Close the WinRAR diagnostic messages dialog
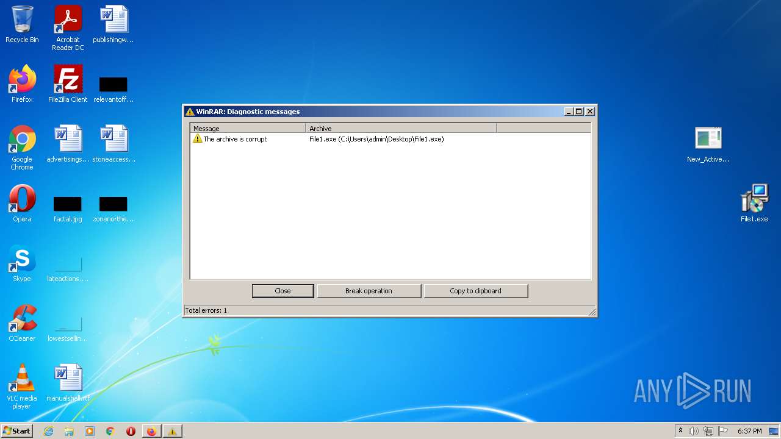The image size is (781, 439). (283, 291)
